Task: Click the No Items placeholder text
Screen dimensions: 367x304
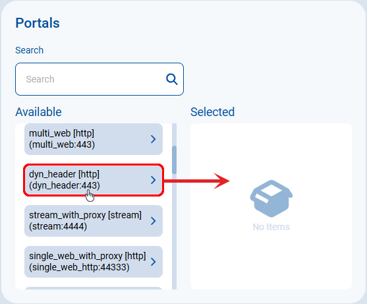Action: point(271,227)
